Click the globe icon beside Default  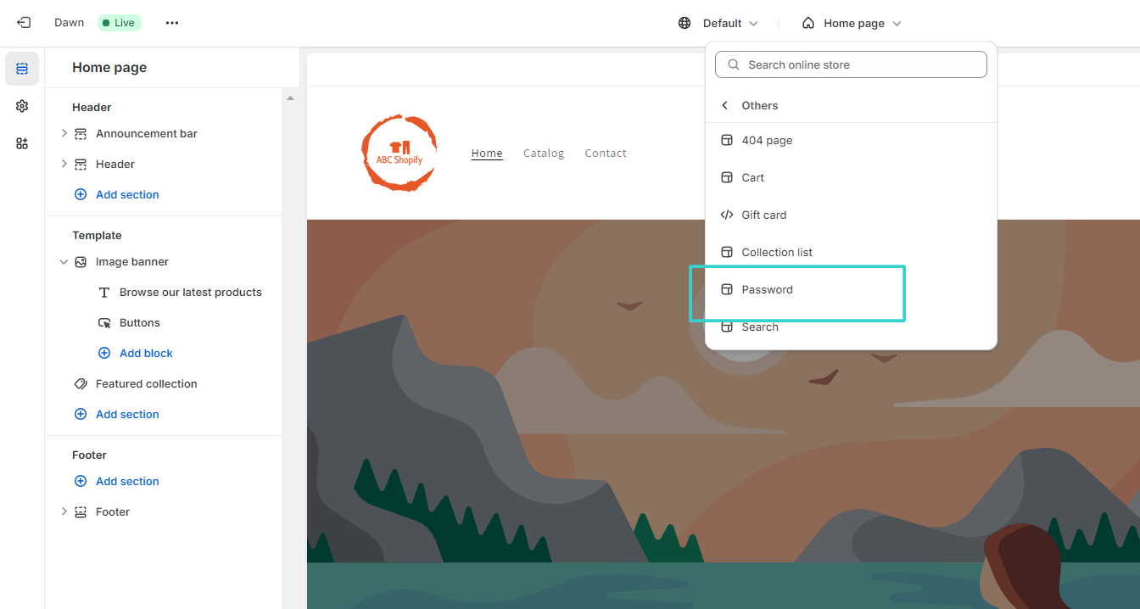click(685, 23)
